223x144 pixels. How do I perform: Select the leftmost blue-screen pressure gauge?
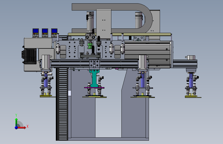point(36,33)
